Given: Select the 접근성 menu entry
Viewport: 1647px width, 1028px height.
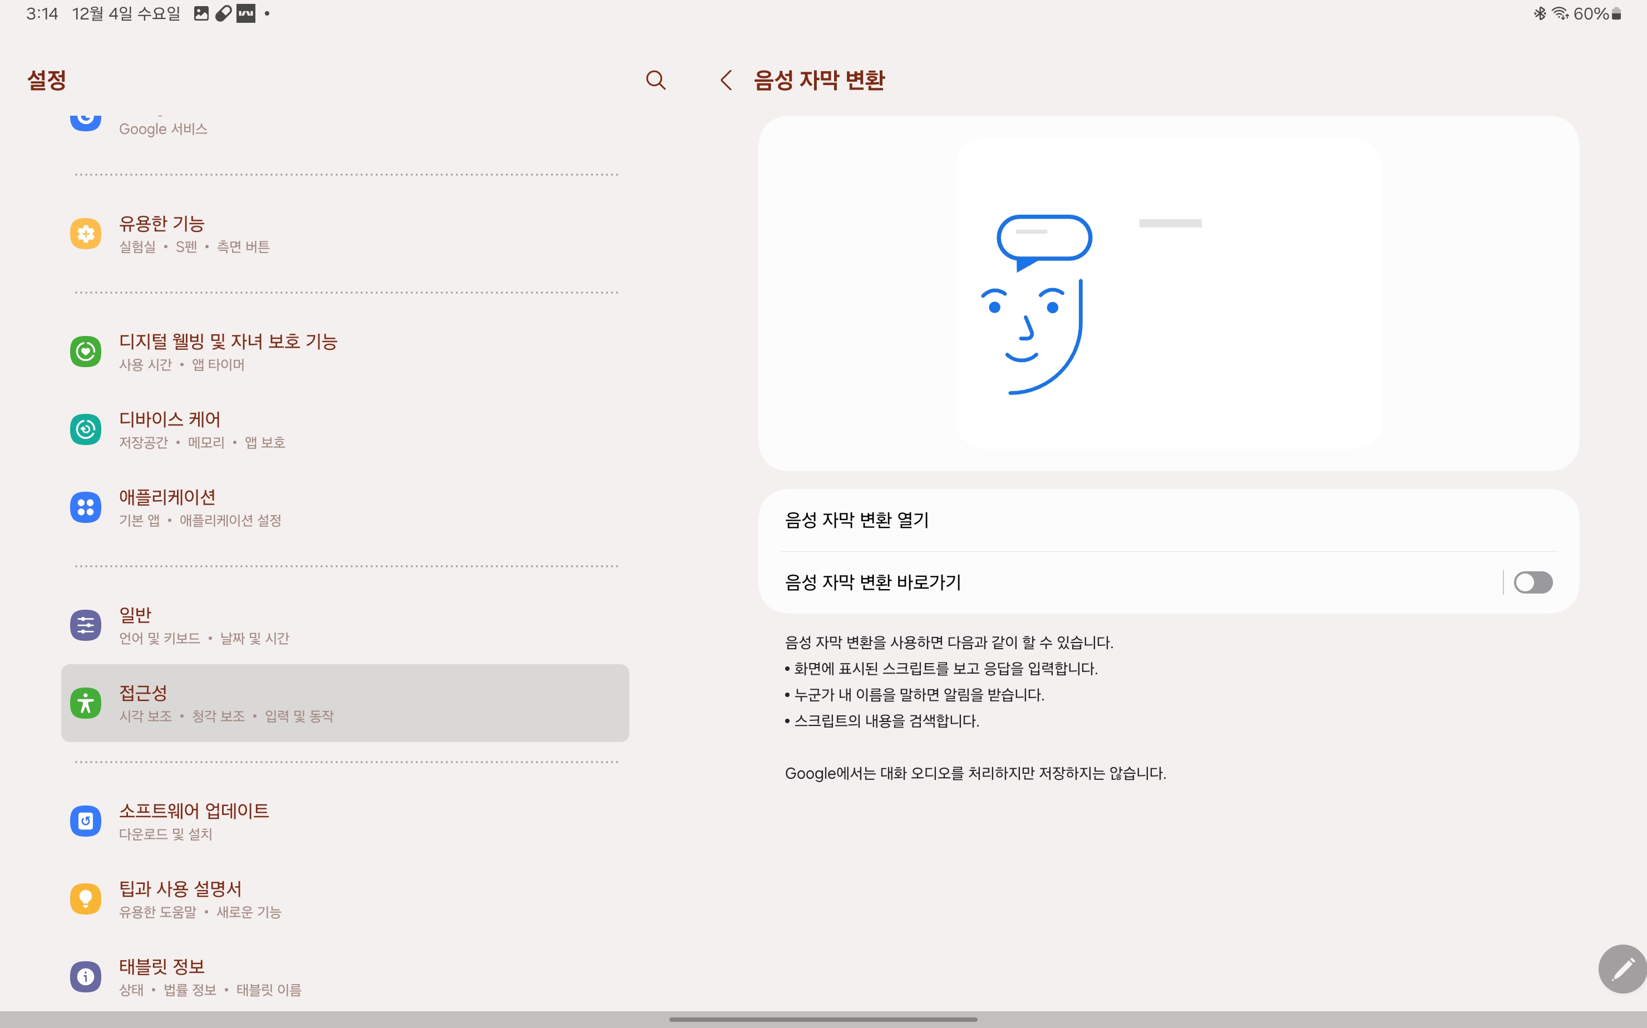Looking at the screenshot, I should [345, 703].
